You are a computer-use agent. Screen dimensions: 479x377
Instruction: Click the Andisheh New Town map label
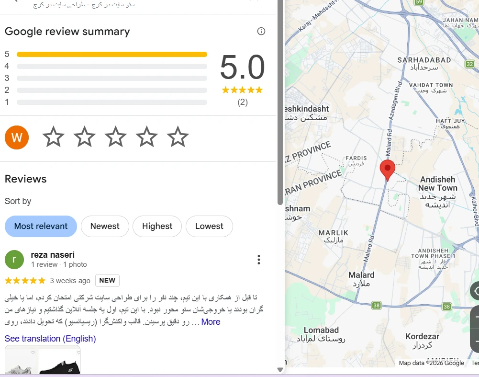438,192
